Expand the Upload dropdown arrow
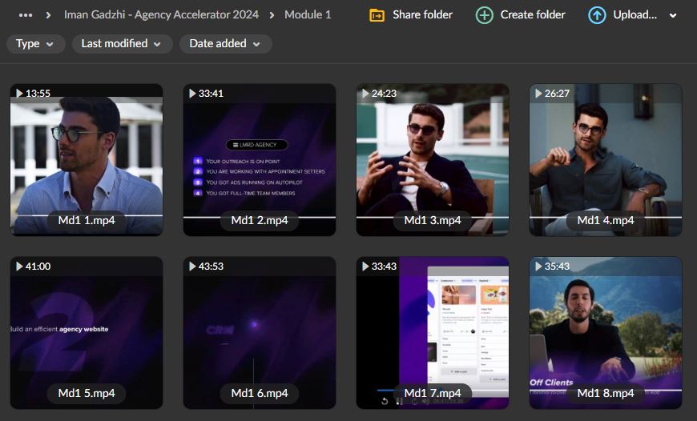The width and height of the screenshot is (697, 421). coord(673,15)
